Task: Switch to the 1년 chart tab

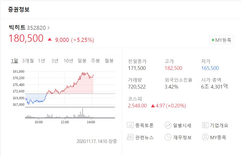Action: (42, 61)
